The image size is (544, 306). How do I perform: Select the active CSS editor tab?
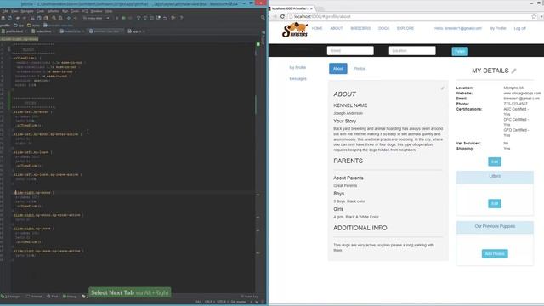click(x=106, y=31)
